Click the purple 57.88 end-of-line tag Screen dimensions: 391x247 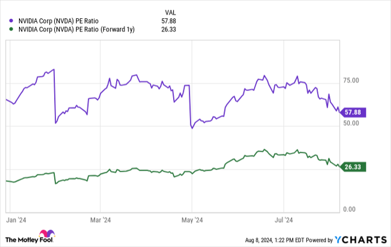(353, 112)
